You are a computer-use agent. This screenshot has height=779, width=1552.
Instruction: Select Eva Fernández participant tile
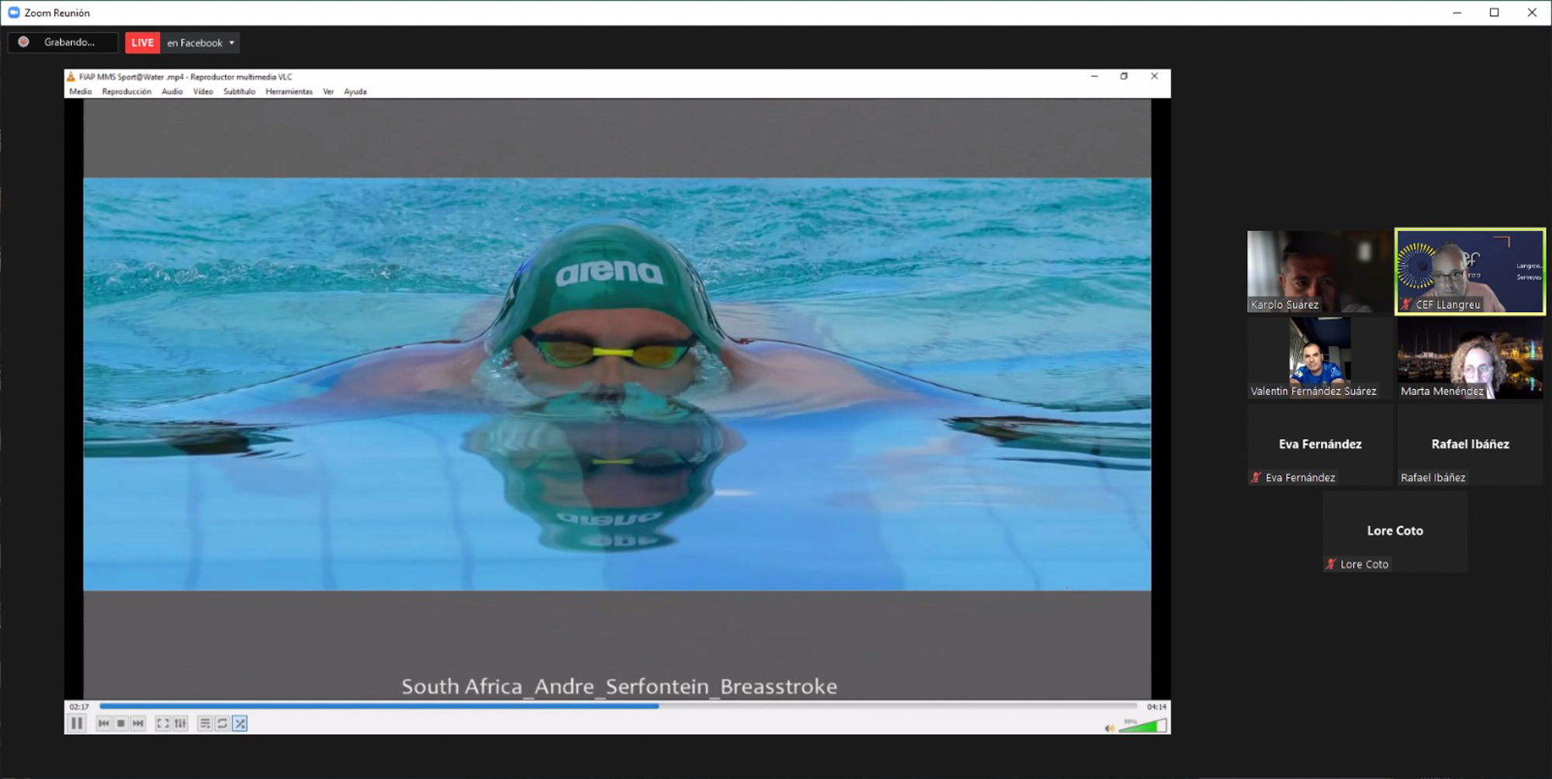pyautogui.click(x=1319, y=445)
